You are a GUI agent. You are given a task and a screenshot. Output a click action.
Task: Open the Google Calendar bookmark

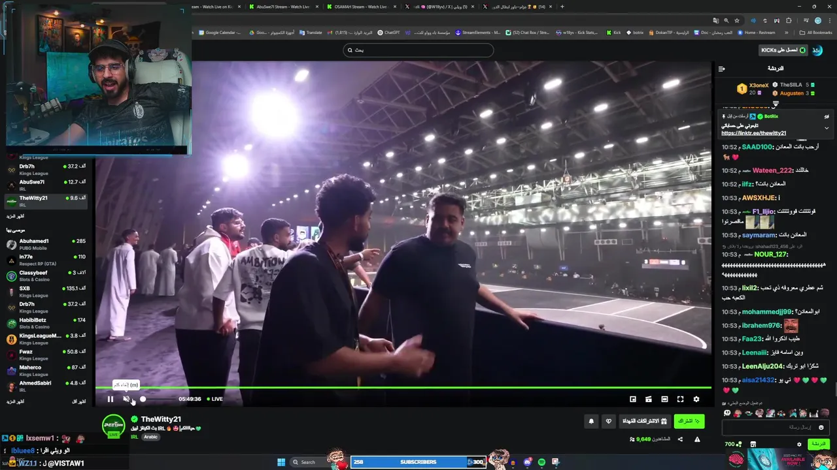(x=220, y=33)
